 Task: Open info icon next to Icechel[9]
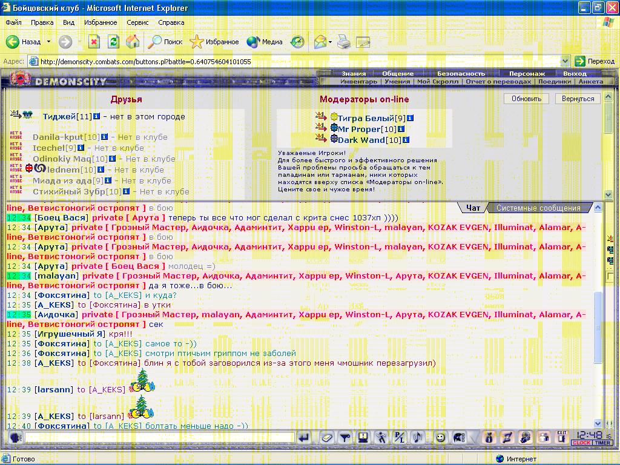click(81, 148)
